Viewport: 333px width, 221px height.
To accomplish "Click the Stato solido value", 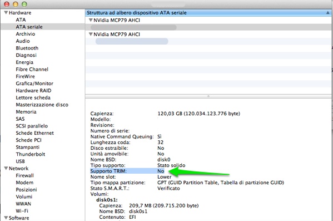I will (171, 165).
